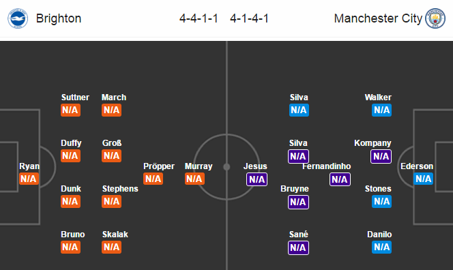453x270 pixels.
Task: Select Ryan's orange N/A rating badge
Action: [29, 179]
